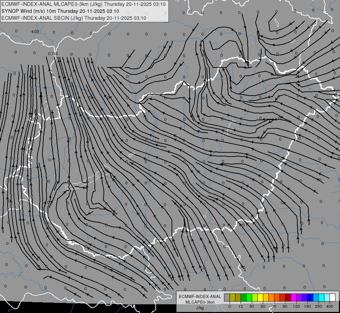Click the 4.03 value on the map
The height and width of the screenshot is (313, 340).
click(x=35, y=32)
